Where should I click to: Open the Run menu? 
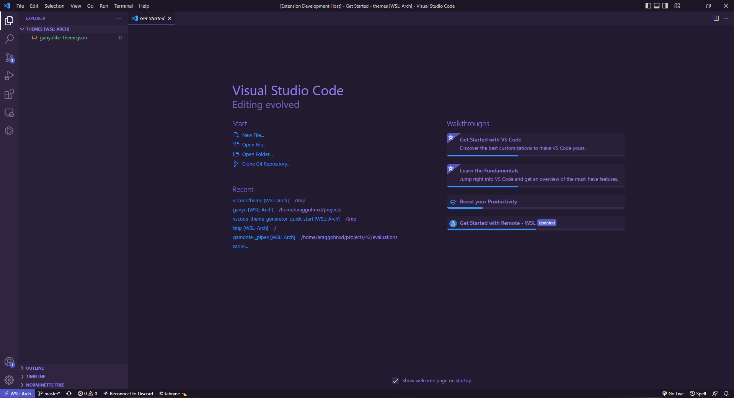104,6
